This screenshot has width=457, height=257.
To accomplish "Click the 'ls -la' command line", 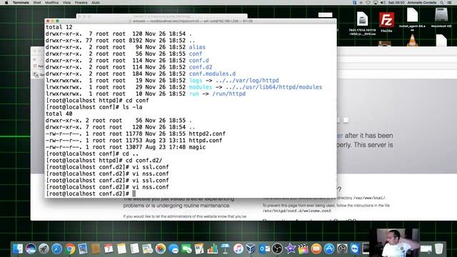I will pyautogui.click(x=94, y=107).
